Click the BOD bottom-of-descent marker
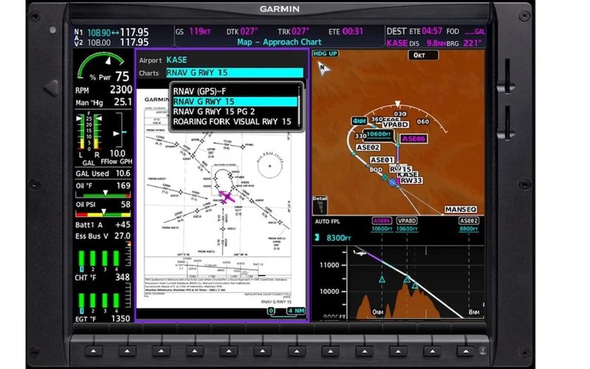This screenshot has height=369, width=590. [375, 170]
